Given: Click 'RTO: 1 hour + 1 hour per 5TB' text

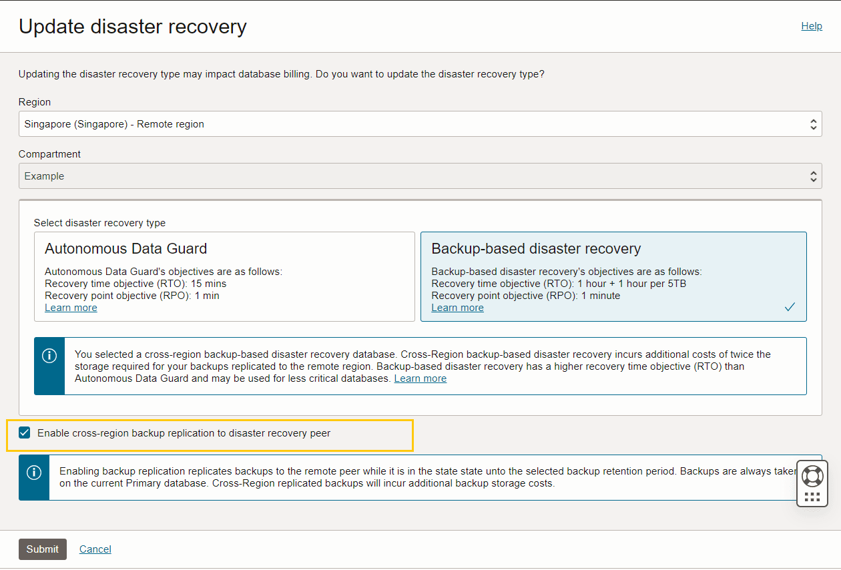Looking at the screenshot, I should [559, 284].
